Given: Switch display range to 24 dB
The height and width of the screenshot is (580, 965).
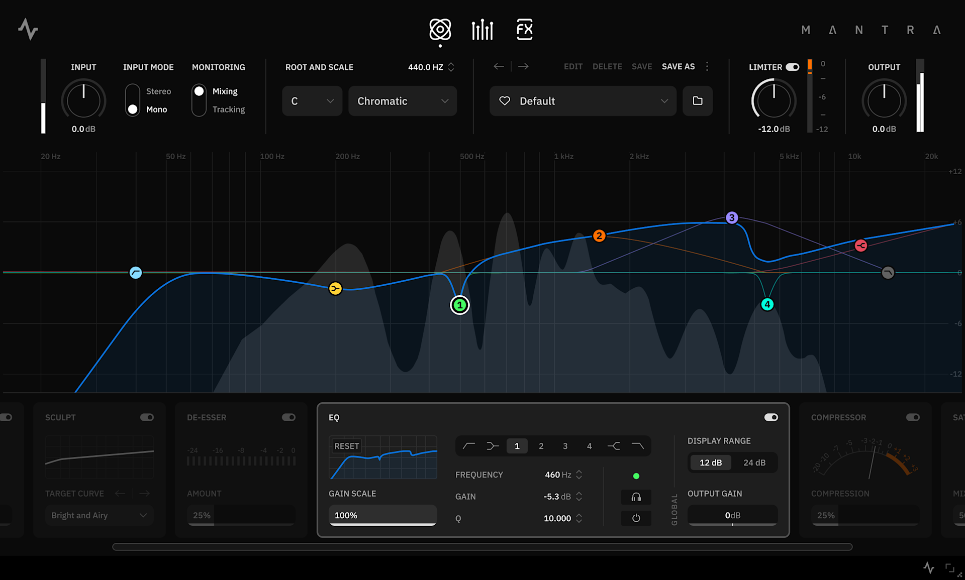Looking at the screenshot, I should (754, 462).
